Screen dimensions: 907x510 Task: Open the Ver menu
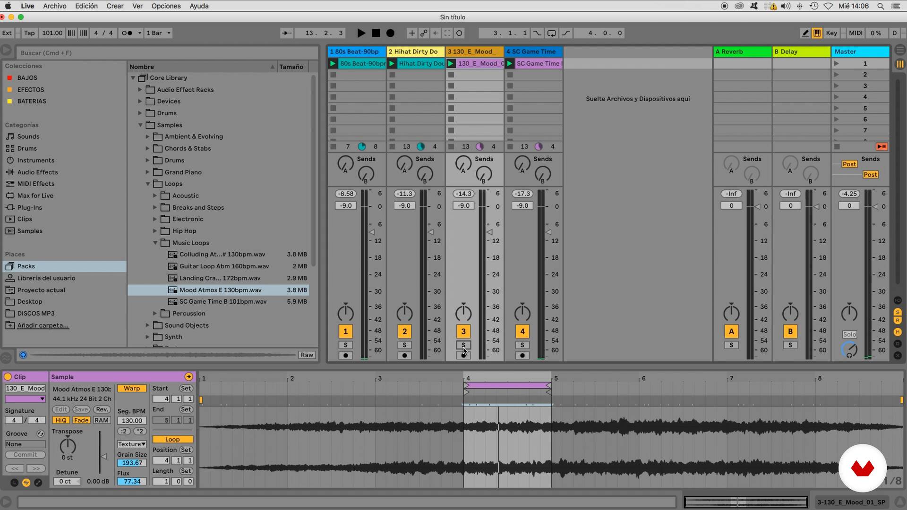[x=137, y=6]
